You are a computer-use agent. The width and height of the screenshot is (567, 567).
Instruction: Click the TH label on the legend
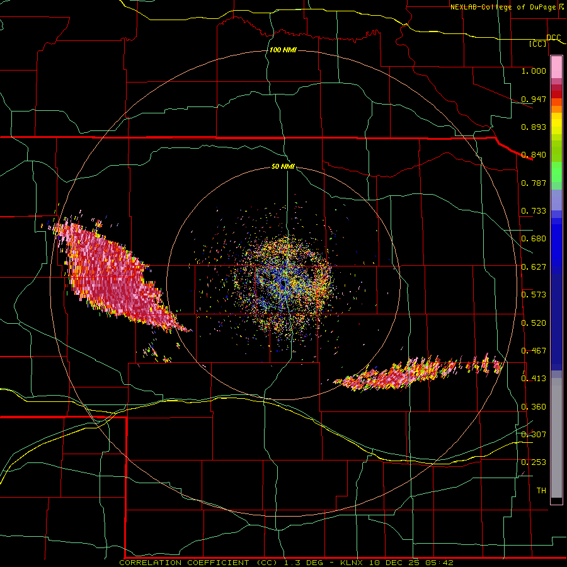tap(541, 491)
